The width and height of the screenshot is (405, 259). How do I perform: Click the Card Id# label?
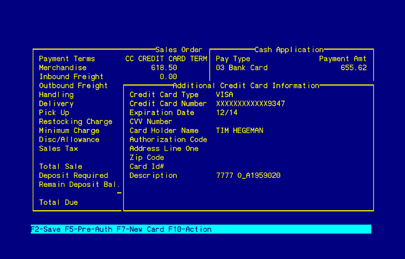[x=147, y=166]
